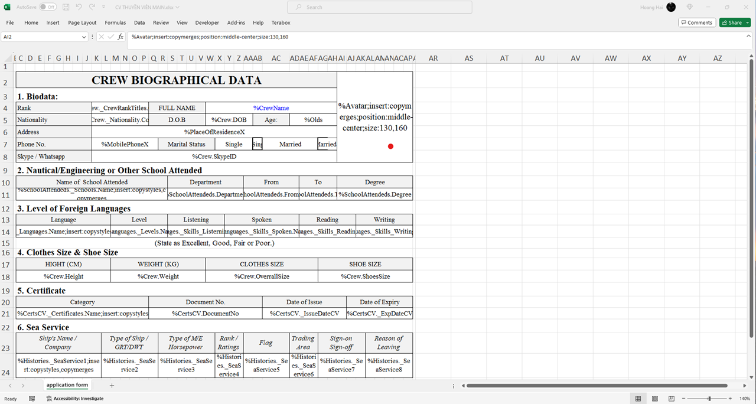Click the macro recording status bar icon
The width and height of the screenshot is (756, 404).
click(x=32, y=399)
